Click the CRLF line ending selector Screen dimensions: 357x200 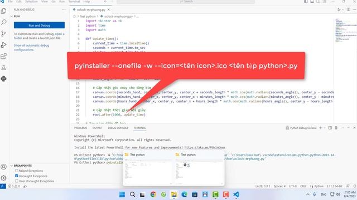click(303, 186)
